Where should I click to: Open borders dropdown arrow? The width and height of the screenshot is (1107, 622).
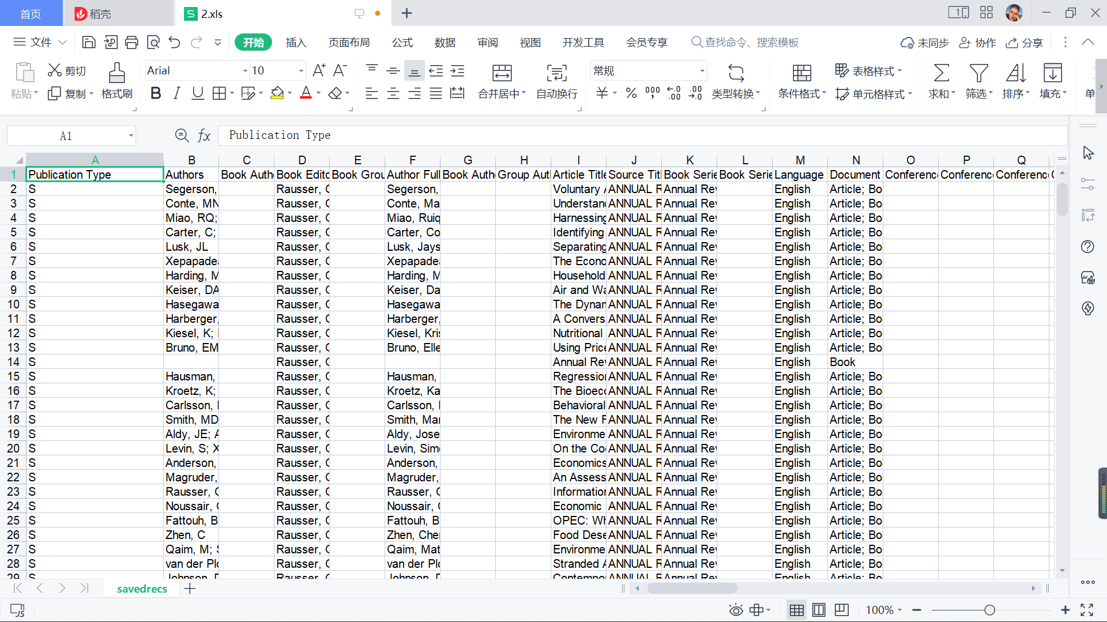[232, 93]
